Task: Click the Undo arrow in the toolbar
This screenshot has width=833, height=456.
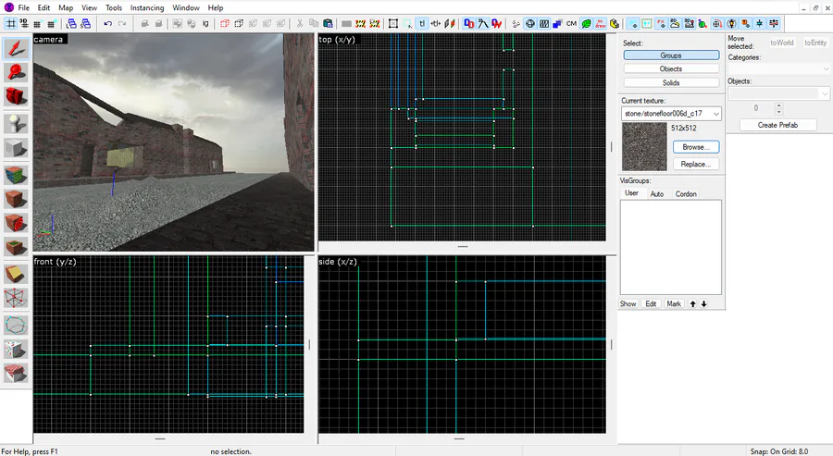Action: pyautogui.click(x=107, y=23)
